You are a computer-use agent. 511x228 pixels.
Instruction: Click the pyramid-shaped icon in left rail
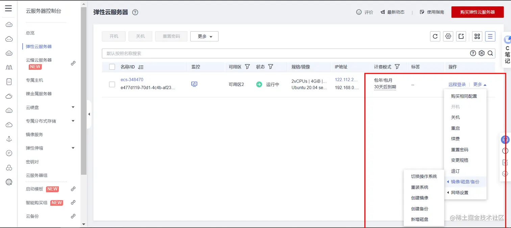tap(9, 139)
